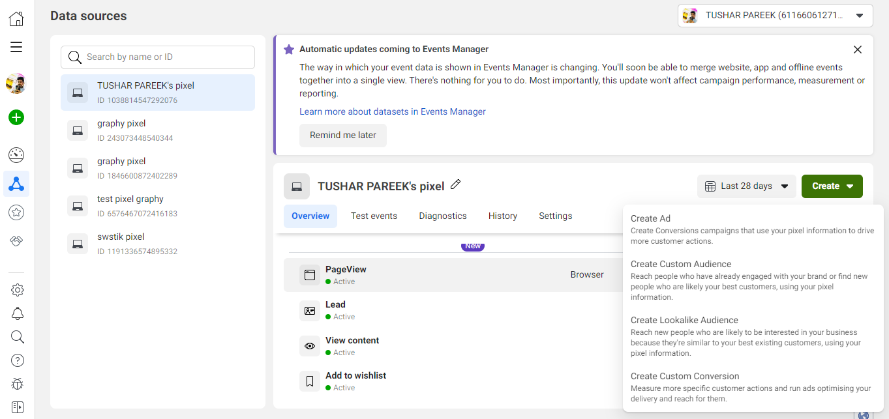Click the Home icon in the sidebar
Image resolution: width=889 pixels, height=419 pixels.
click(x=16, y=19)
